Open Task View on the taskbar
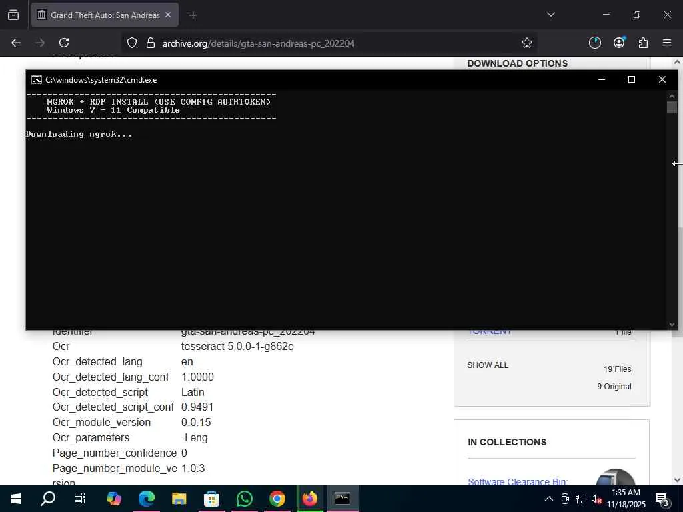This screenshot has height=512, width=683. [x=80, y=499]
